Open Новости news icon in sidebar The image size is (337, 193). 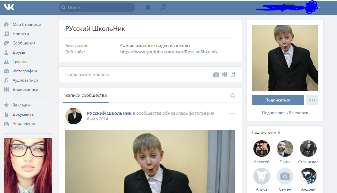click(6, 34)
